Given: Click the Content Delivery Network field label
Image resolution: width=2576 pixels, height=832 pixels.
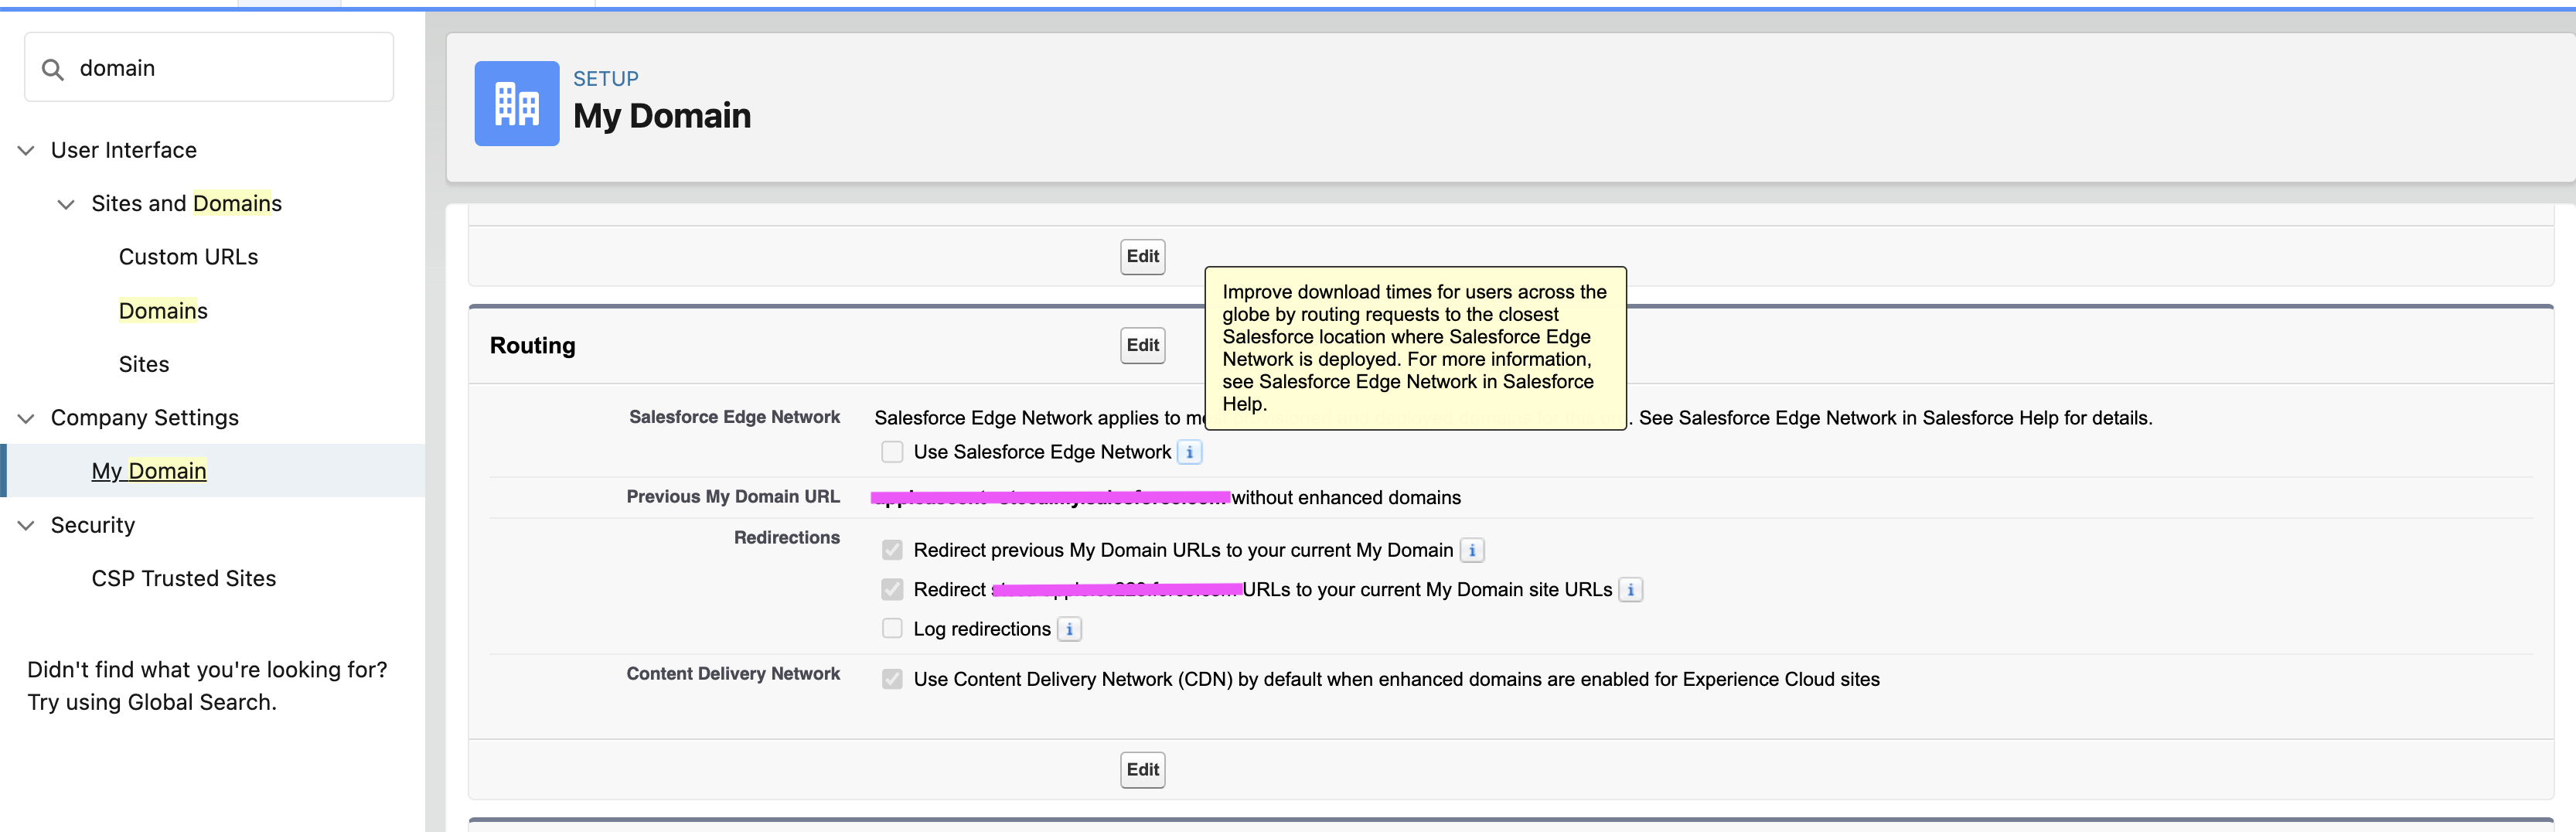Looking at the screenshot, I should pyautogui.click(x=733, y=674).
